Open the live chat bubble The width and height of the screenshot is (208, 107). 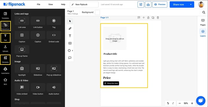coord(200,101)
